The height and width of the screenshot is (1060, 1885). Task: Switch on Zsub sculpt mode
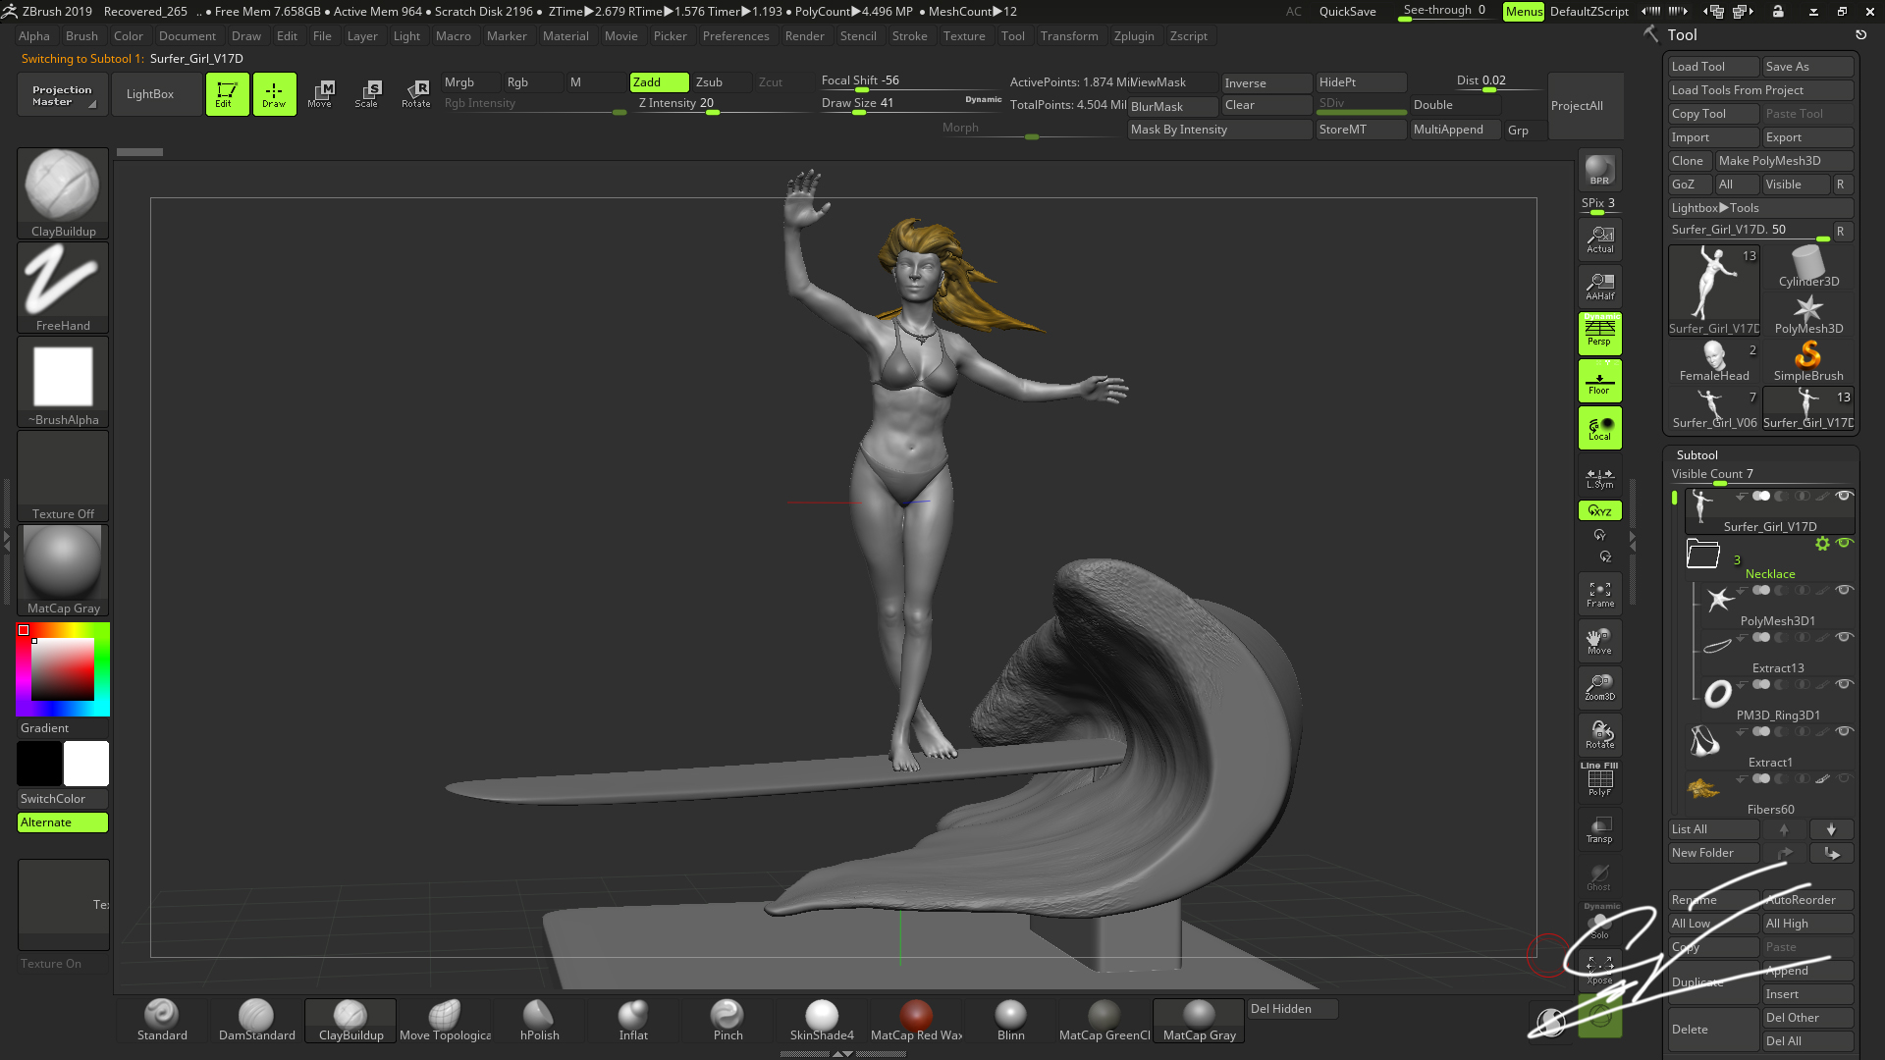click(x=720, y=82)
